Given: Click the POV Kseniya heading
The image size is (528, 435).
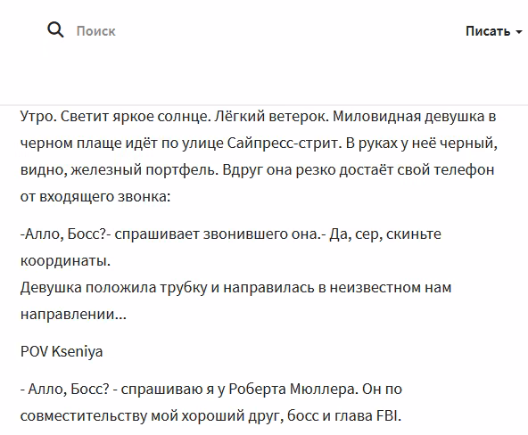Looking at the screenshot, I should pyautogui.click(x=62, y=351).
